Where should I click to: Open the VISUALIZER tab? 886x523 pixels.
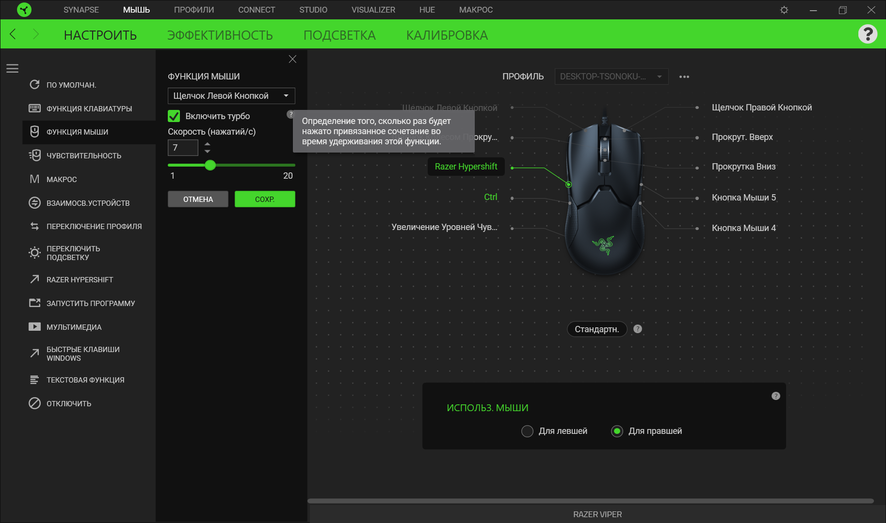(373, 10)
